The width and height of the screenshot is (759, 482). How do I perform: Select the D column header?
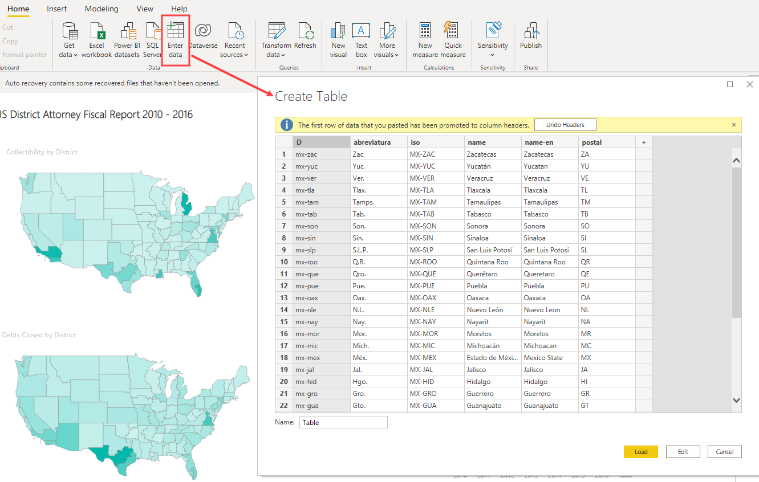coord(322,142)
